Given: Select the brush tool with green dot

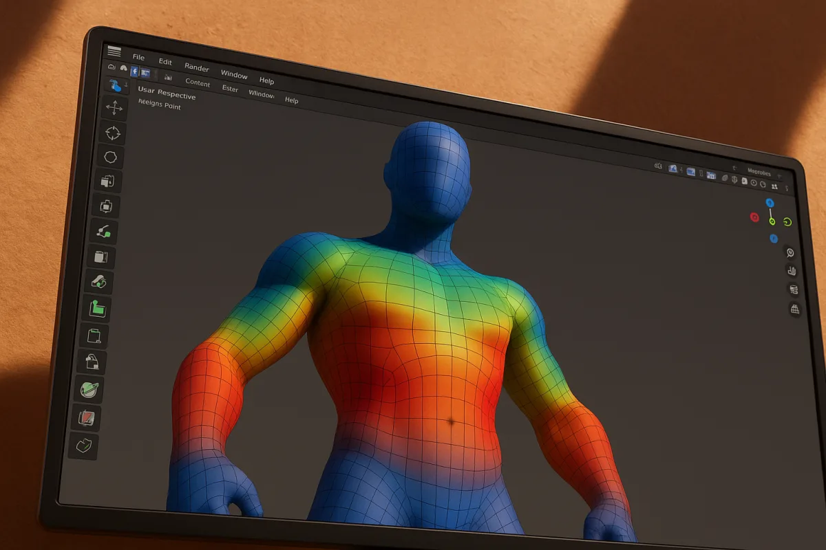Looking at the screenshot, I should click(x=104, y=232).
